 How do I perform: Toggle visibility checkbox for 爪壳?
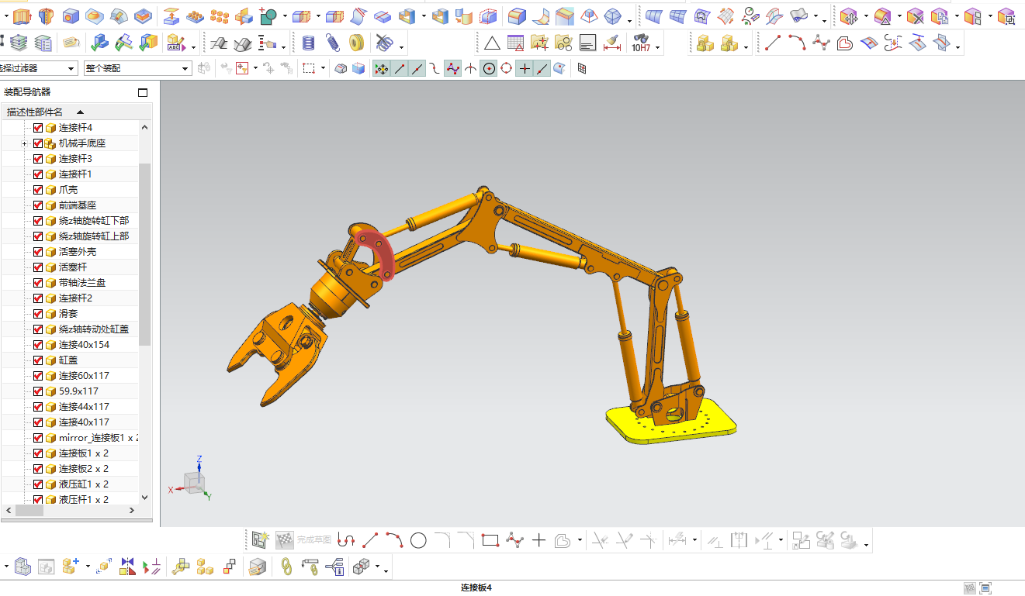coord(38,190)
